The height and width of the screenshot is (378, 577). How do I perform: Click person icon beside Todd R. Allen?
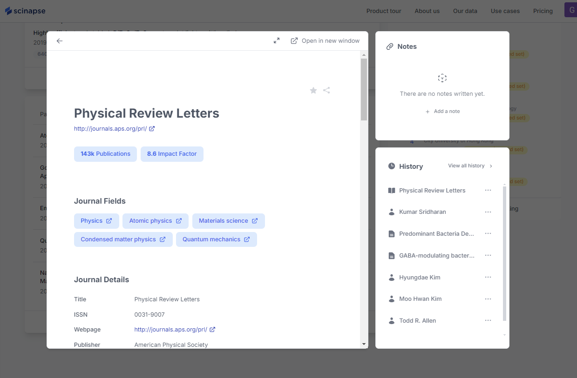pos(392,321)
